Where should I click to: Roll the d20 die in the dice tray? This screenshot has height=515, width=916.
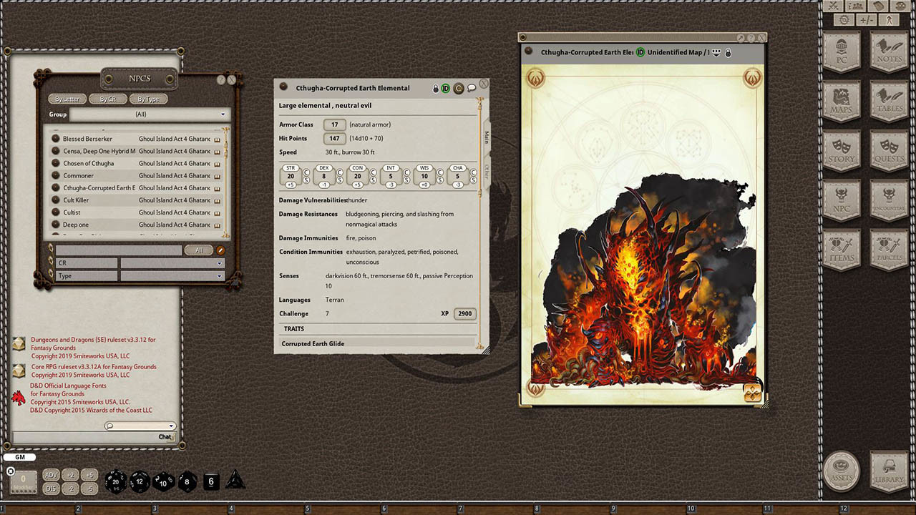point(115,481)
